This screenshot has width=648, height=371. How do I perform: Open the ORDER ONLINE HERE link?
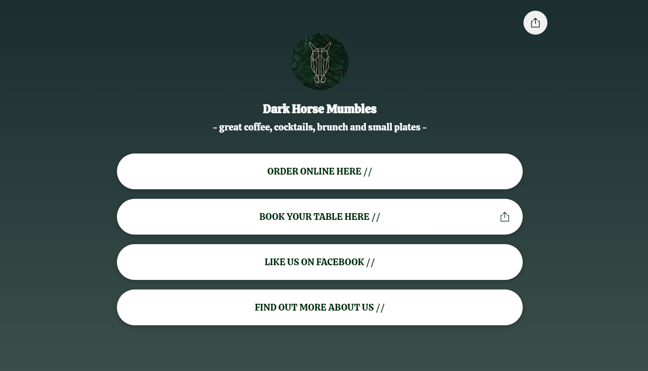point(319,171)
